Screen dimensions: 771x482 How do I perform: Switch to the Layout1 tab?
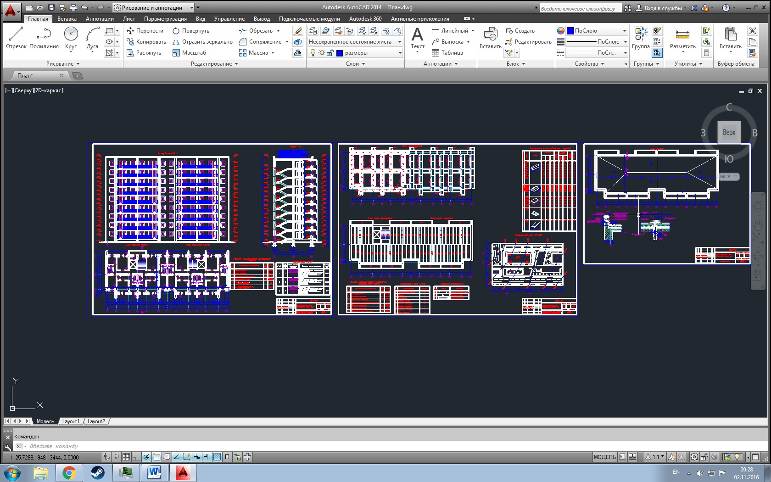pos(71,421)
